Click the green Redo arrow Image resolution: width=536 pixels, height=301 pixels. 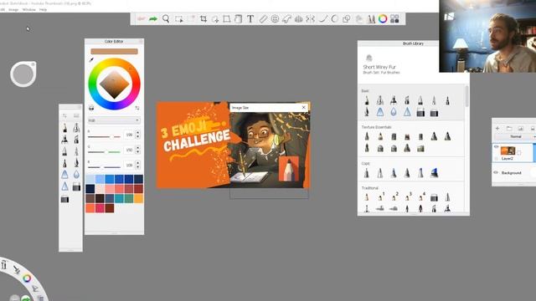coord(153,18)
